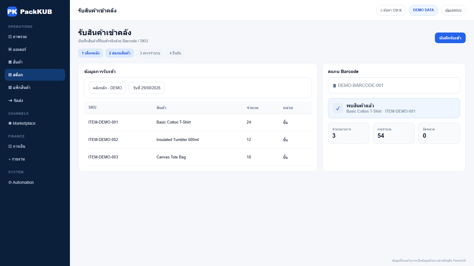Open Automation in sidebar
This screenshot has height=266, width=474.
(x=35, y=182)
